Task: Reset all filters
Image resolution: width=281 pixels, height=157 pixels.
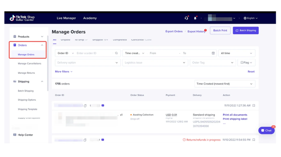Action: point(251,72)
